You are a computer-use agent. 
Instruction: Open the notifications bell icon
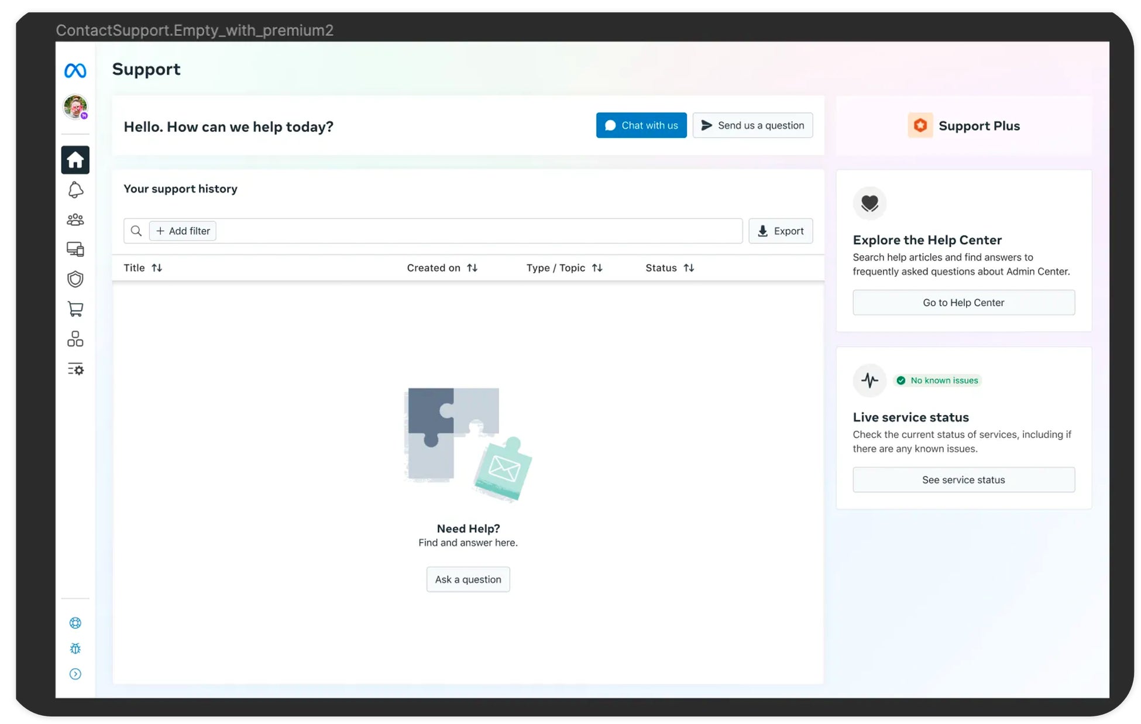coord(75,190)
